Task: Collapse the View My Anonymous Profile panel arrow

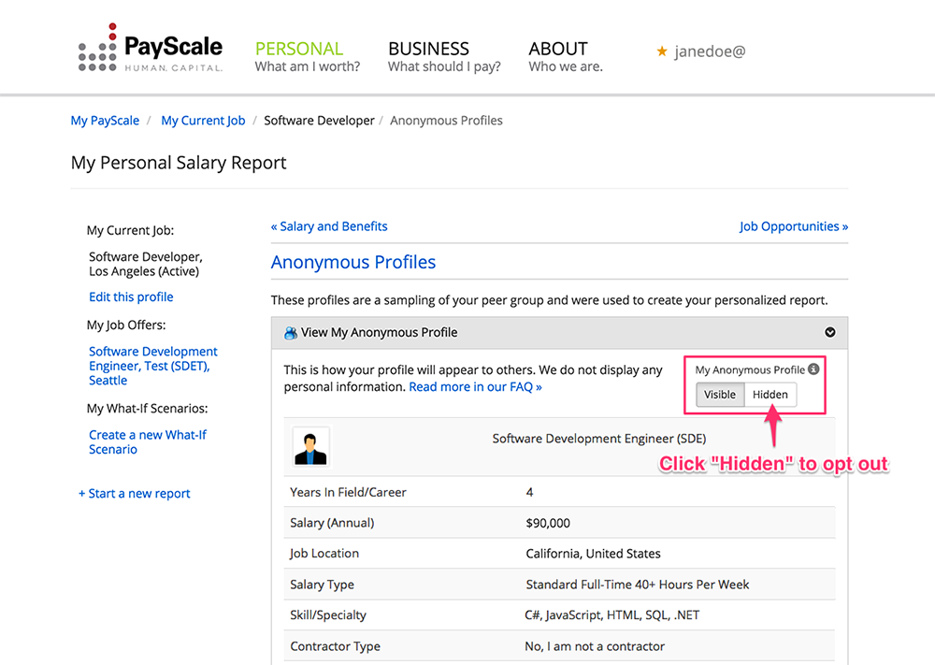Action: pyautogui.click(x=829, y=332)
